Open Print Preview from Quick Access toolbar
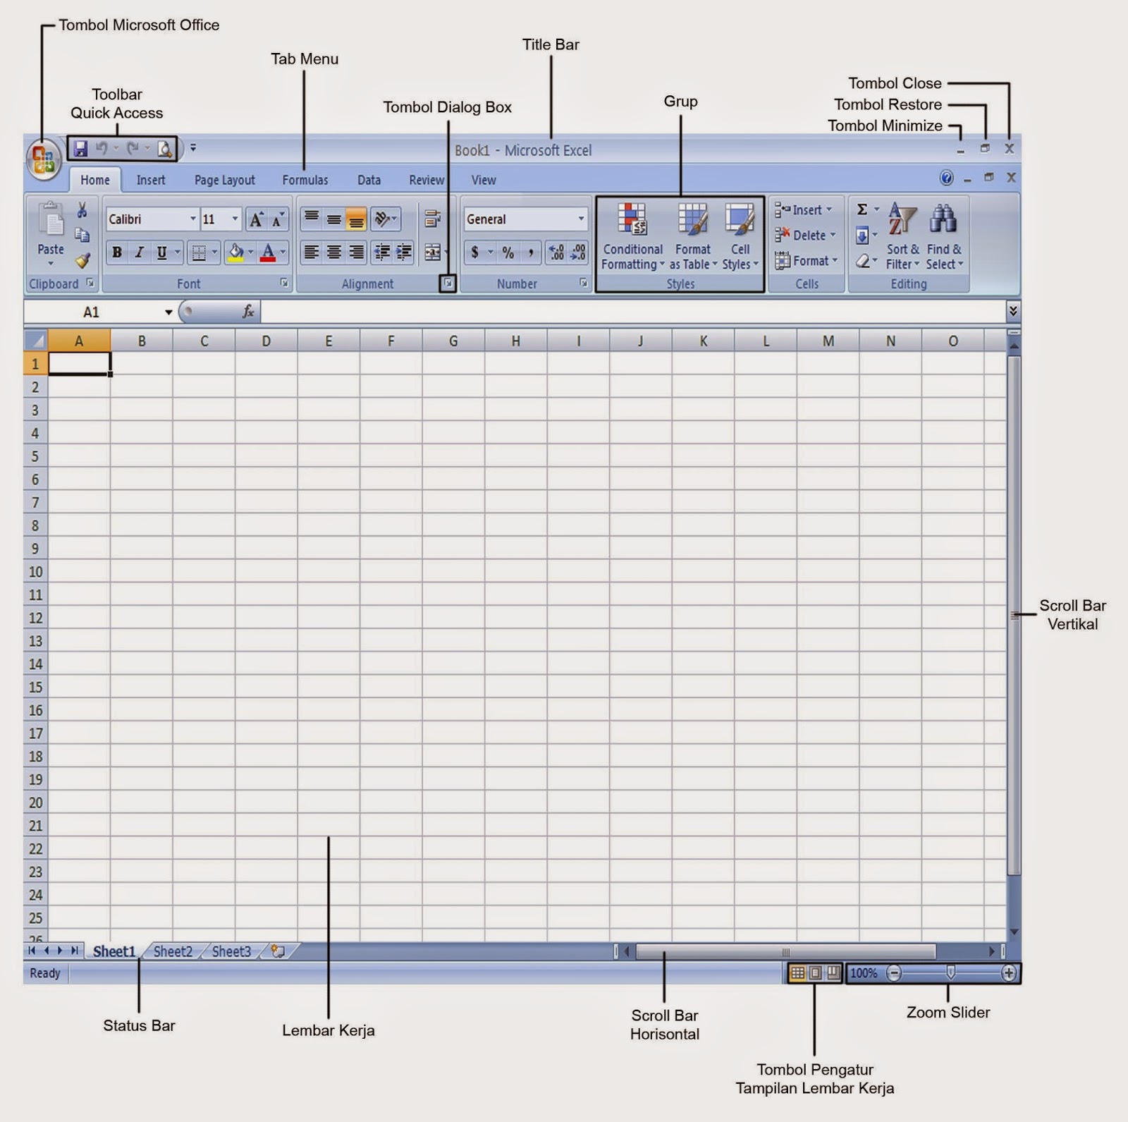Image resolution: width=1128 pixels, height=1122 pixels. coord(164,149)
